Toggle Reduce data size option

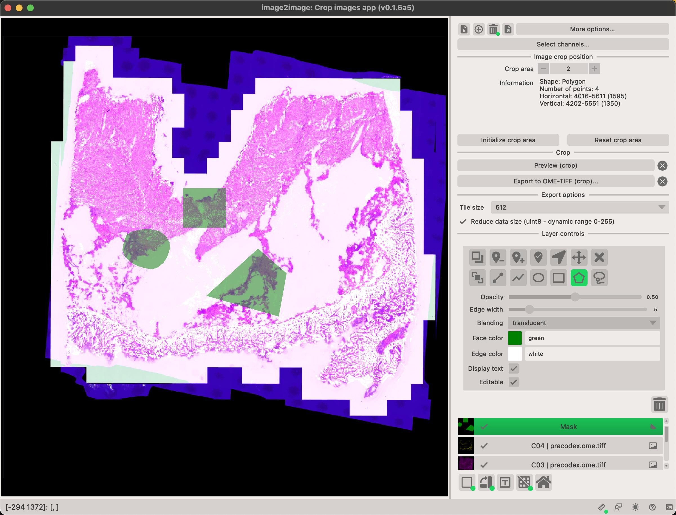[463, 221]
